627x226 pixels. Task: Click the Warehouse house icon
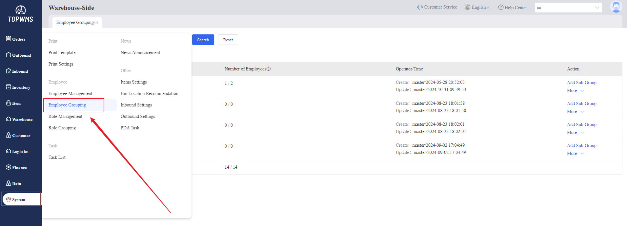pos(9,119)
